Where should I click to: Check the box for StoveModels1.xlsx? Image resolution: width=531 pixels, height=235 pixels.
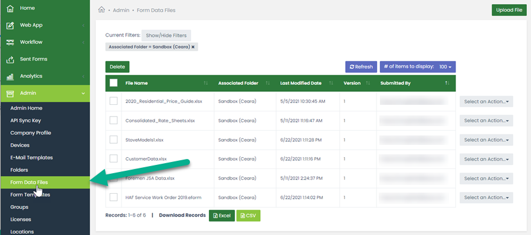114,140
